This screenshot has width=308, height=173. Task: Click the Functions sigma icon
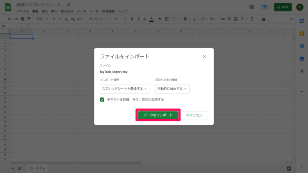point(252,19)
